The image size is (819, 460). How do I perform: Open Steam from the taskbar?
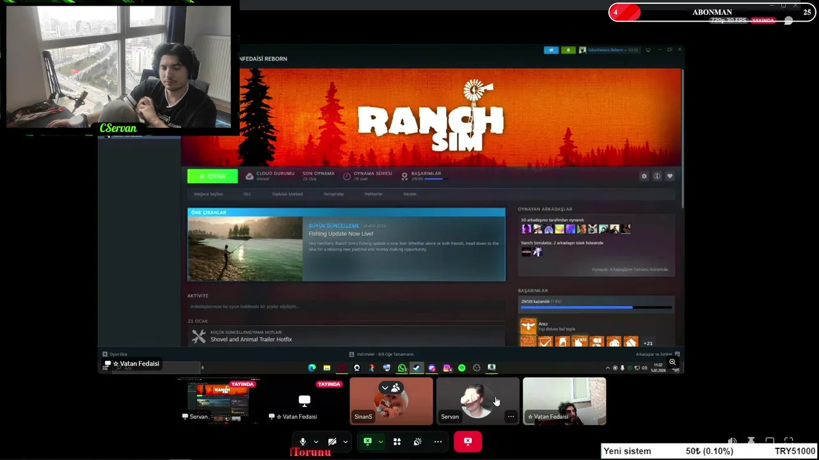coord(417,368)
